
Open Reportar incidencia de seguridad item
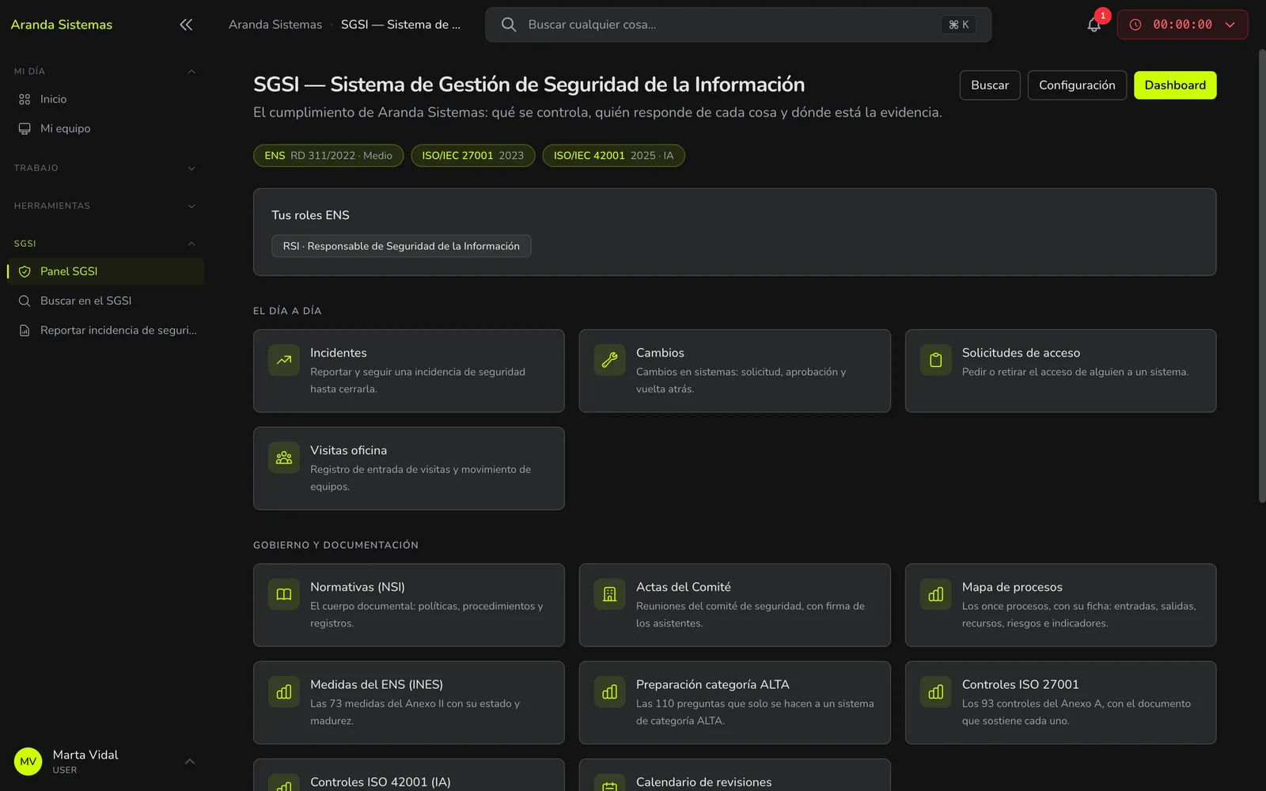[x=104, y=330]
